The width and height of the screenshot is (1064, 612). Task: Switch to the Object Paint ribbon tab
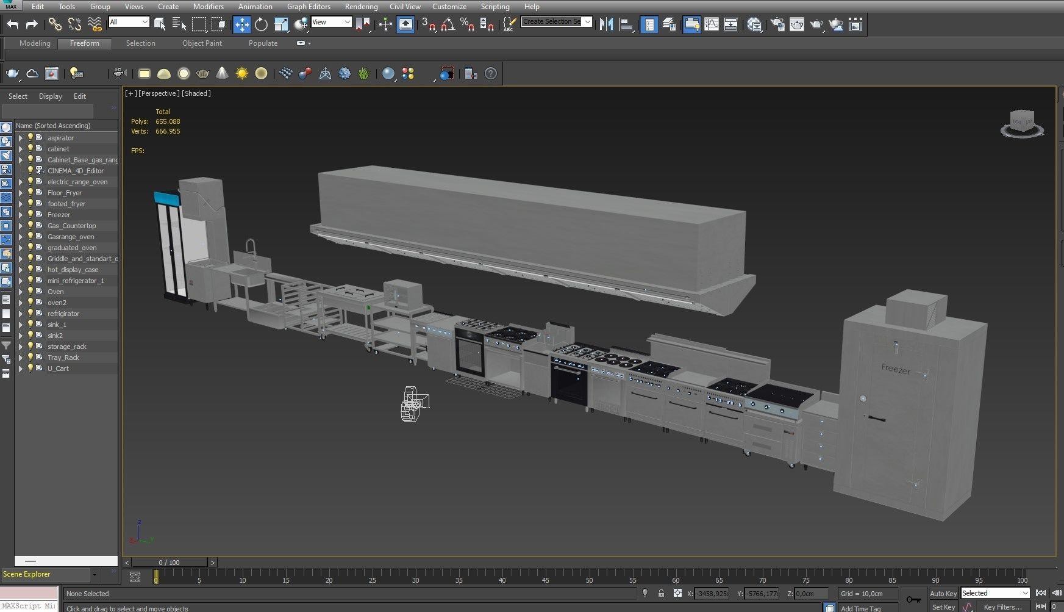point(202,43)
